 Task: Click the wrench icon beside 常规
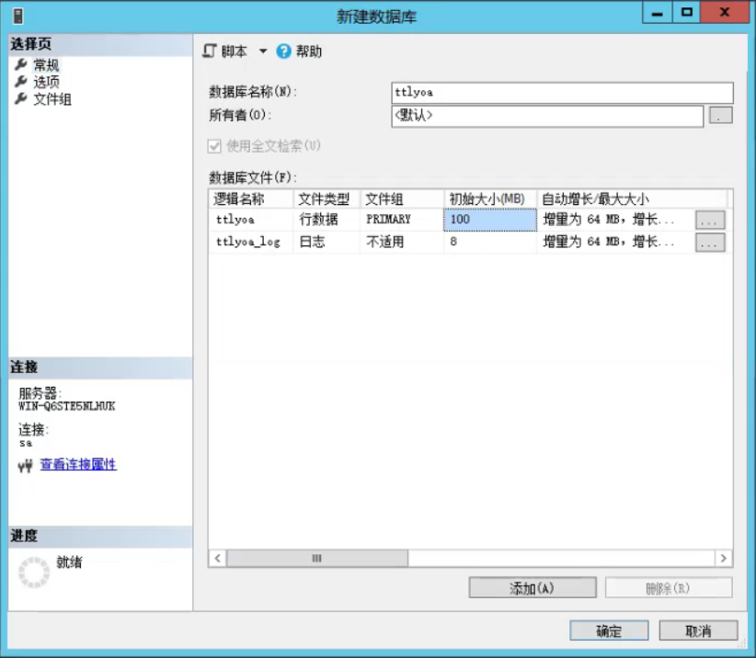point(21,64)
